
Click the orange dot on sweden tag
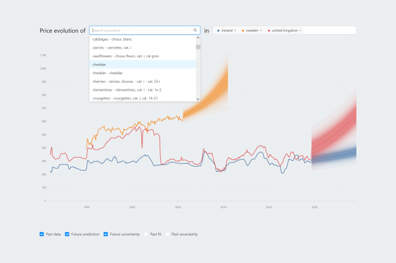coord(243,30)
